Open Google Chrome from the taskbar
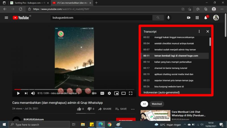 click(x=110, y=125)
